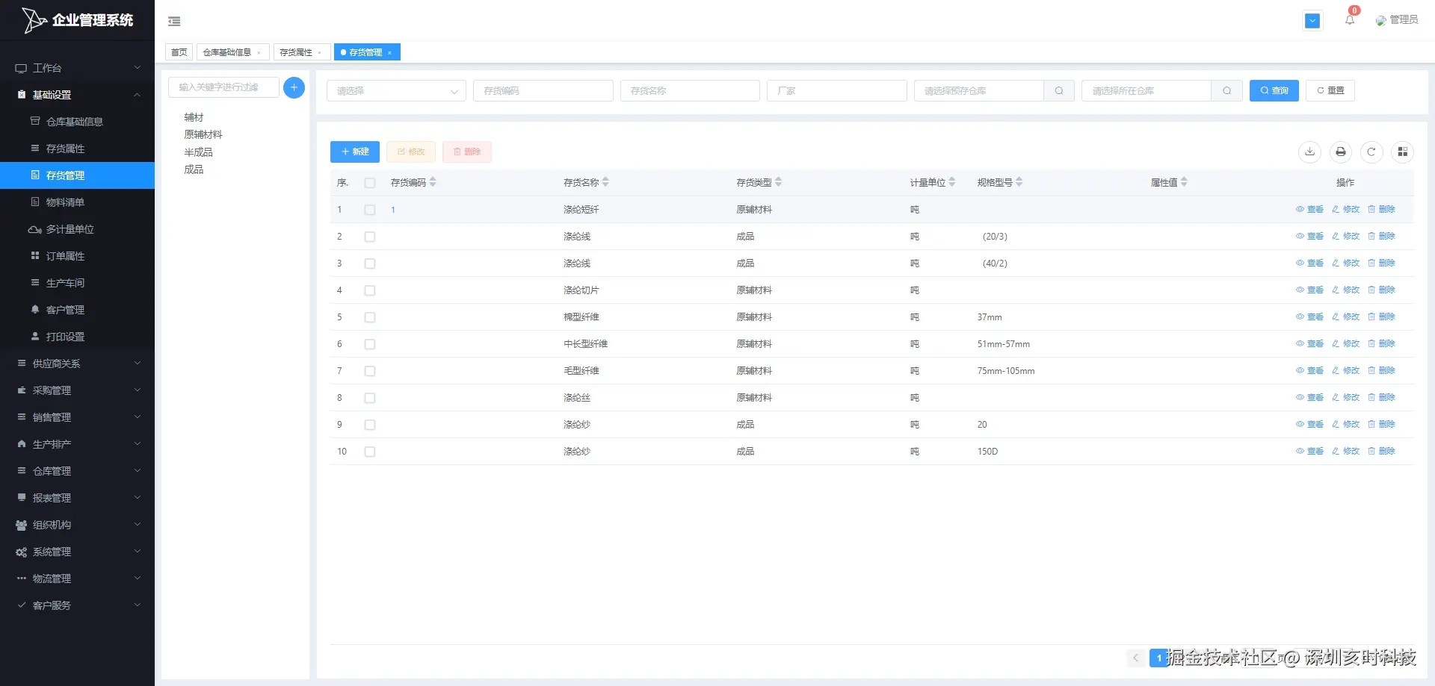Check the row 7 毛型纤维 checkbox
Screen dimensions: 1435x686
[370, 371]
